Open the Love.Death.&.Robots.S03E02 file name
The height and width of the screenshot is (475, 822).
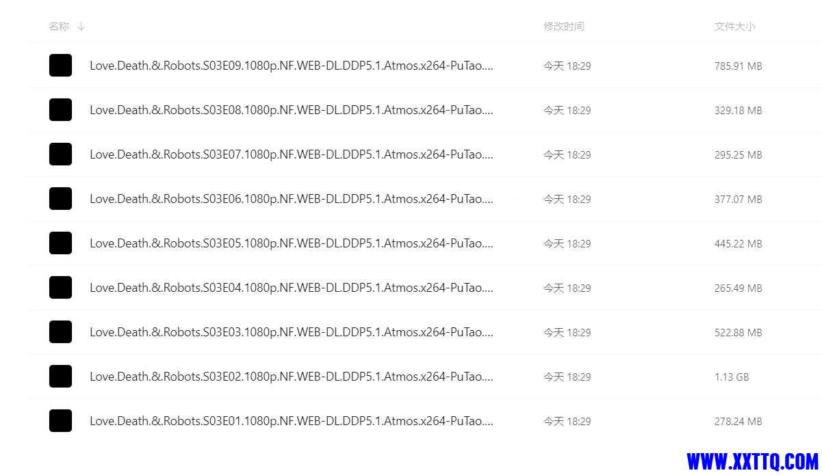tap(292, 377)
